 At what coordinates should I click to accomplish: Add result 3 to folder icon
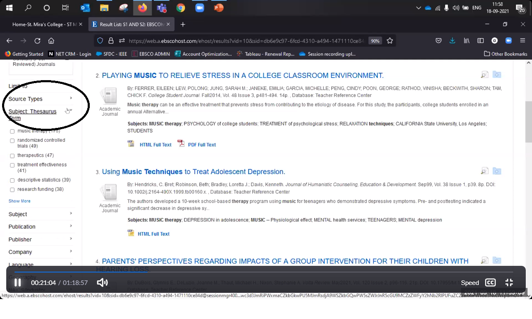[497, 171]
